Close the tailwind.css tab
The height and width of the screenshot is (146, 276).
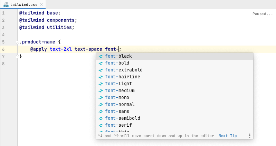(x=41, y=4)
